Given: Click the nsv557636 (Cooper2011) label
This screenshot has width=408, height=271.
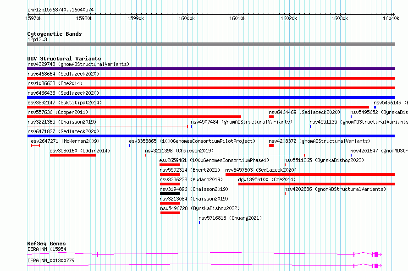Looking at the screenshot, I should coord(58,112).
